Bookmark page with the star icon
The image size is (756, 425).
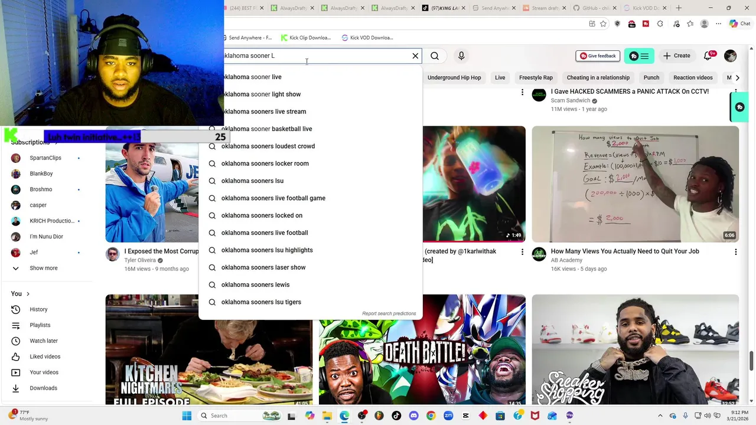[x=603, y=24]
